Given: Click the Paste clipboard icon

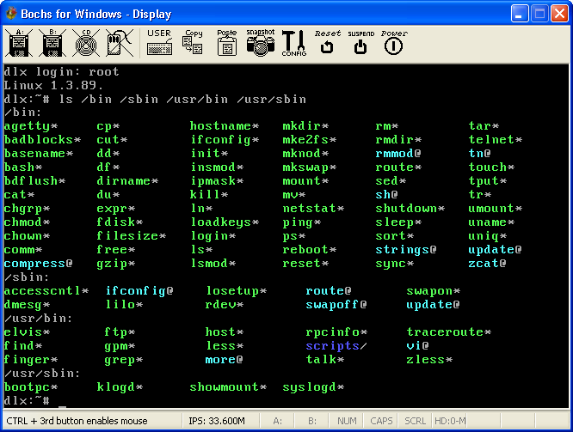Looking at the screenshot, I should coord(227,43).
